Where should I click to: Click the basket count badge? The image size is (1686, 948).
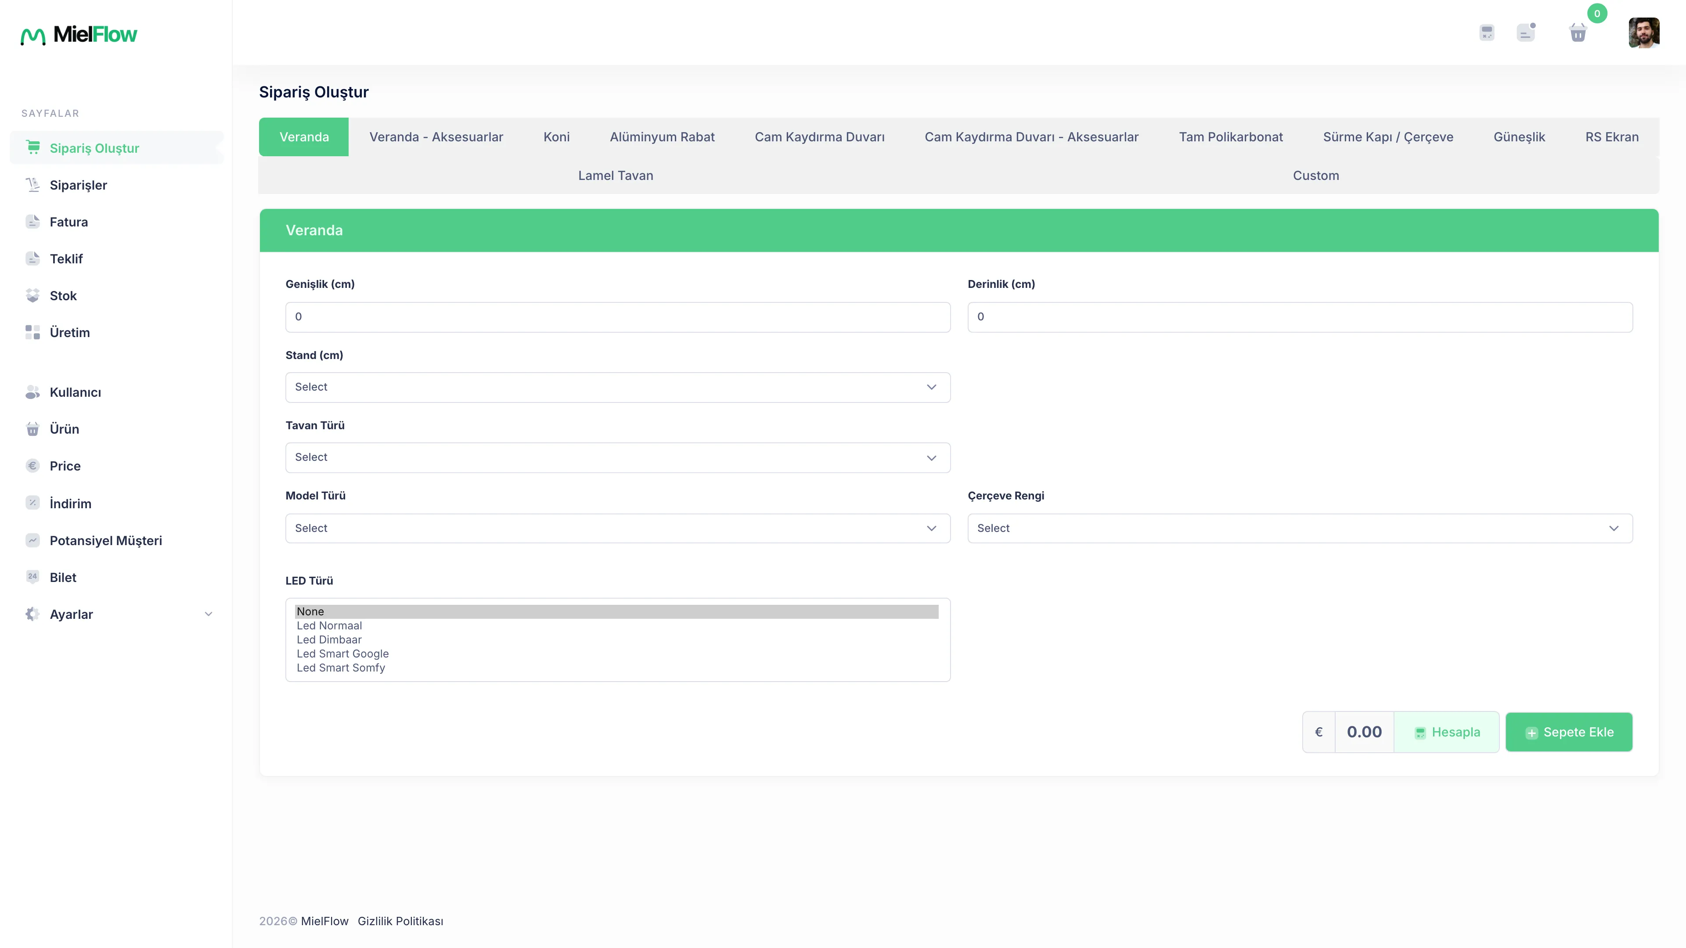click(x=1597, y=14)
